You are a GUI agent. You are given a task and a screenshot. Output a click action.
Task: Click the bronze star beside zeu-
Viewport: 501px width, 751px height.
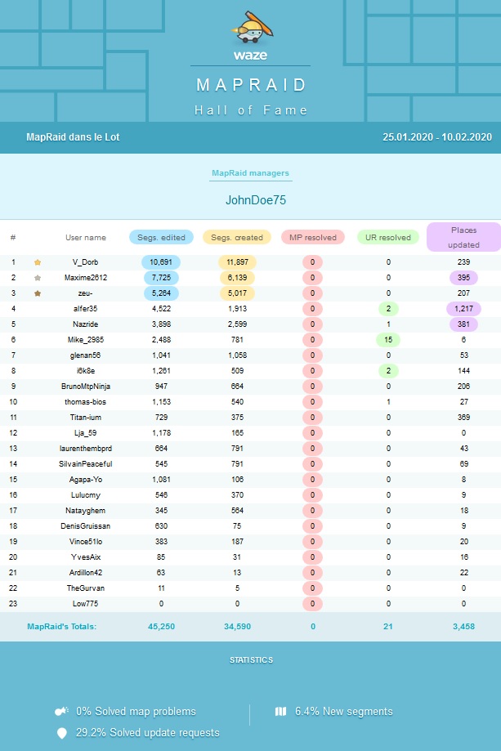(x=38, y=293)
